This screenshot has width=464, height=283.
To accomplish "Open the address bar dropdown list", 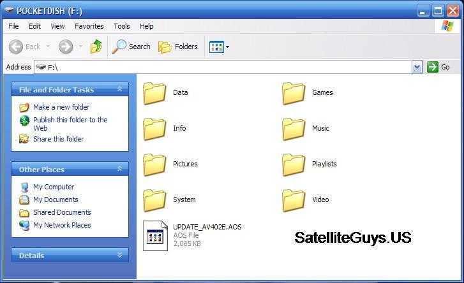I will point(417,67).
